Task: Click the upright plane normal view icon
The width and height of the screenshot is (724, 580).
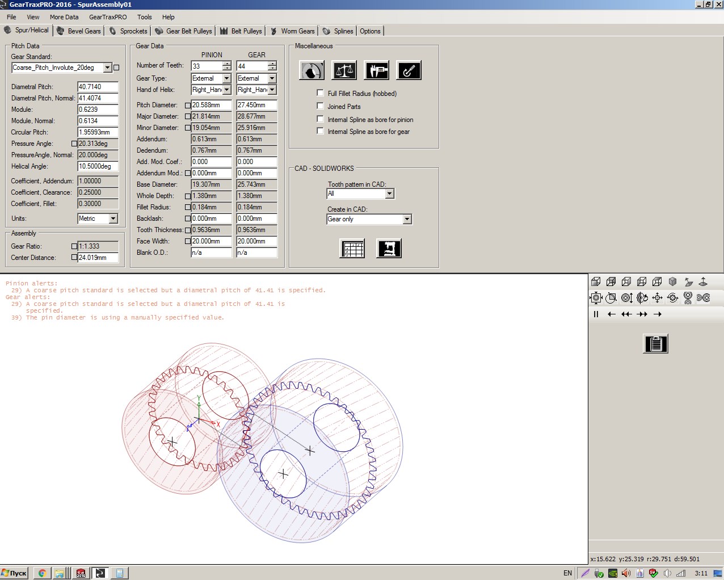Action: (703, 281)
